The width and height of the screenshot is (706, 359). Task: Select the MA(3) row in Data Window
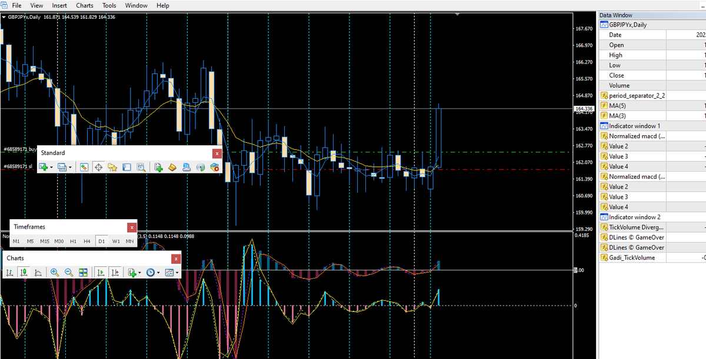652,116
